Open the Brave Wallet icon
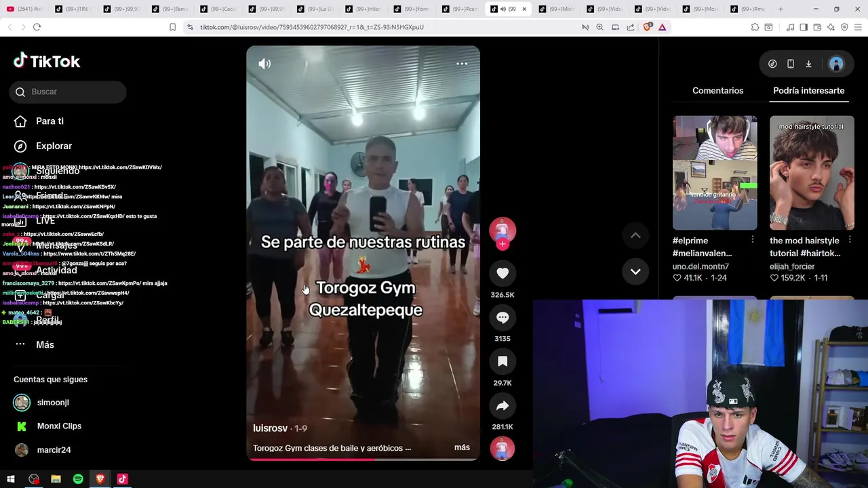868x488 pixels. [x=817, y=27]
